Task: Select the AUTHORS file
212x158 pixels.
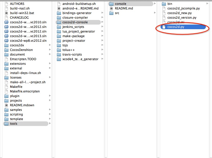Action: point(17,4)
